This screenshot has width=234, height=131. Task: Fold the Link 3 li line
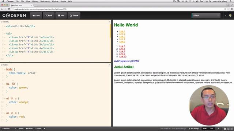pos(5,44)
